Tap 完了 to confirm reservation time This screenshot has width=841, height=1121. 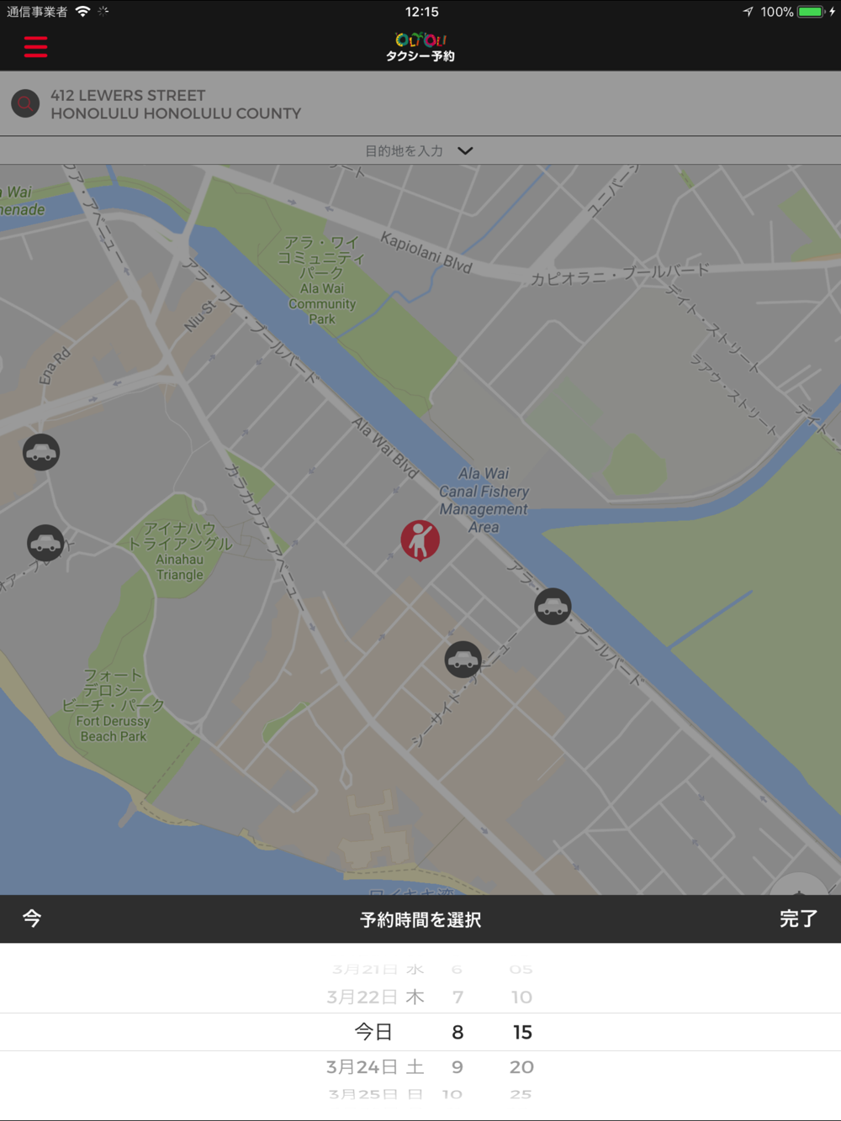(x=798, y=918)
